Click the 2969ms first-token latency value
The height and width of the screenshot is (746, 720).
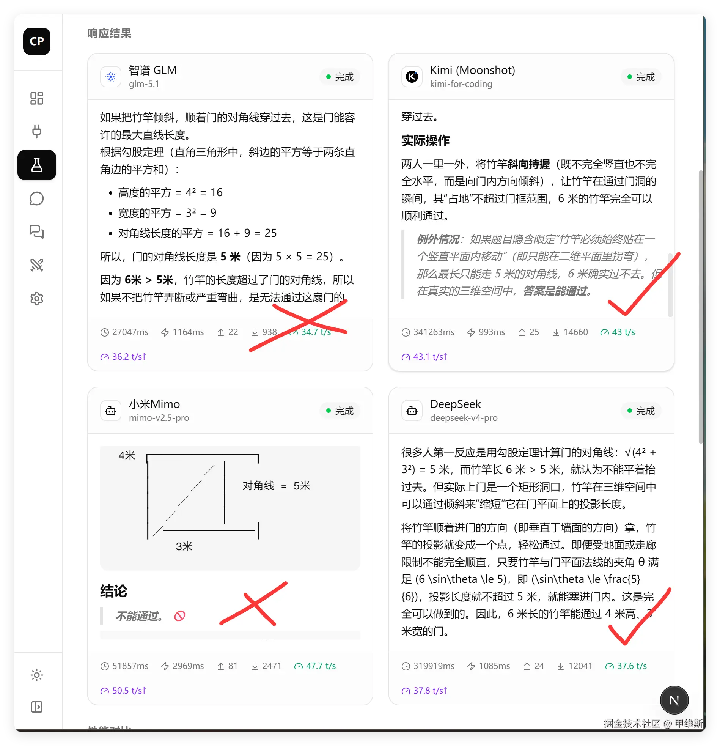click(x=188, y=666)
